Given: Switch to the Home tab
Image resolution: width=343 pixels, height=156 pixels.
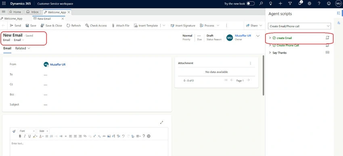Looking at the screenshot, I should pyautogui.click(x=15, y=12).
